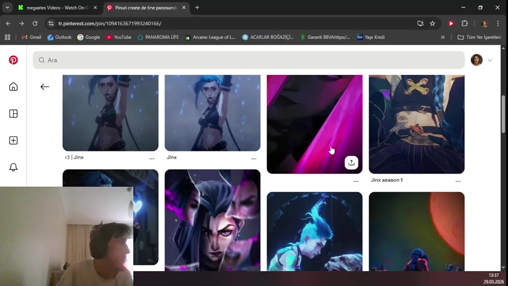Open the red play extension icon
508x286 pixels.
(x=451, y=23)
